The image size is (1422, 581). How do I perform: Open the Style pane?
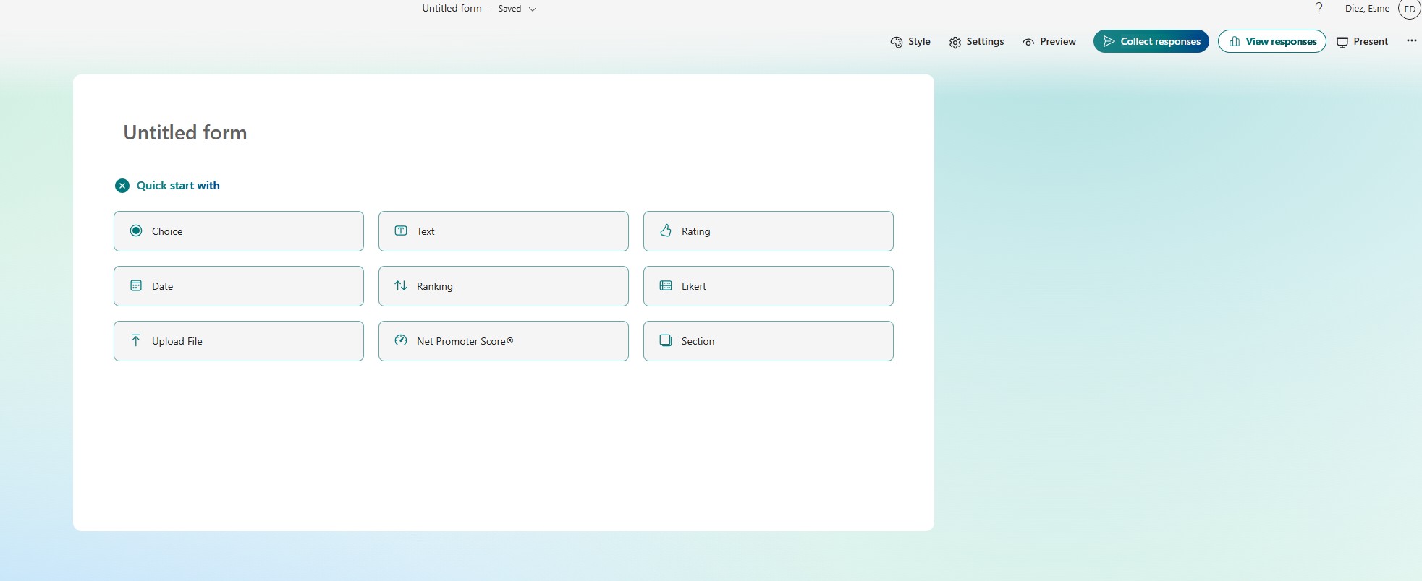(910, 42)
